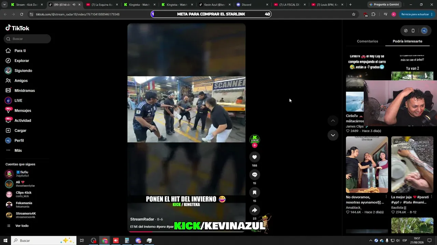This screenshot has width=437, height=245.
Task: Switch to the Kevin Azul TikTok tab
Action: tap(214, 5)
